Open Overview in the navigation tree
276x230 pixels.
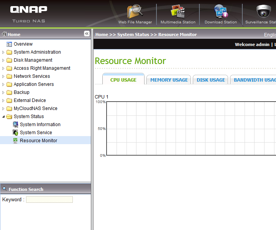tap(23, 44)
